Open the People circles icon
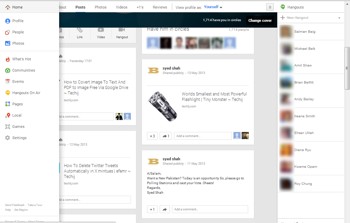Image resolution: width=350 pixels, height=223 pixels. click(x=8, y=32)
